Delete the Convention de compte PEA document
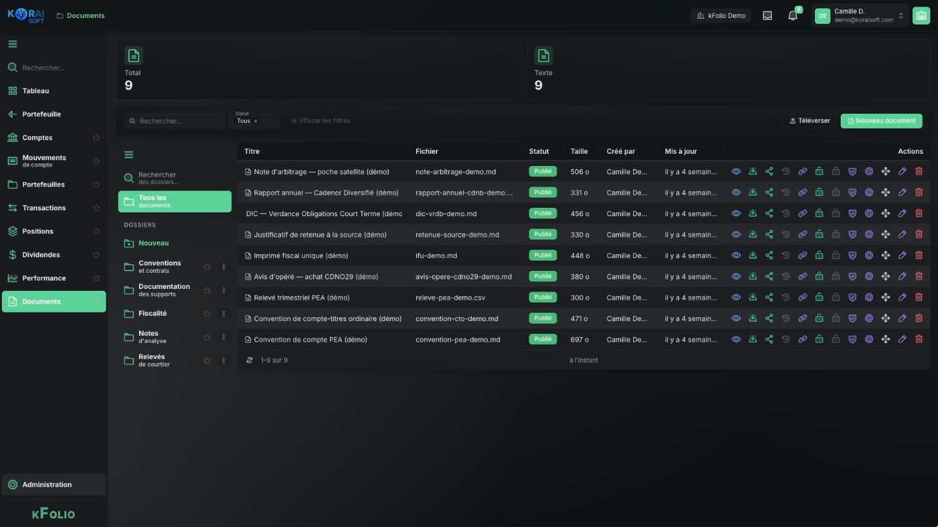This screenshot has height=527, width=938. (919, 339)
